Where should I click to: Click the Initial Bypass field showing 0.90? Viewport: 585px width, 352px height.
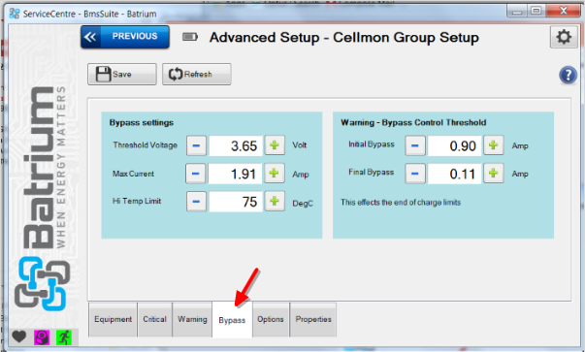(454, 145)
